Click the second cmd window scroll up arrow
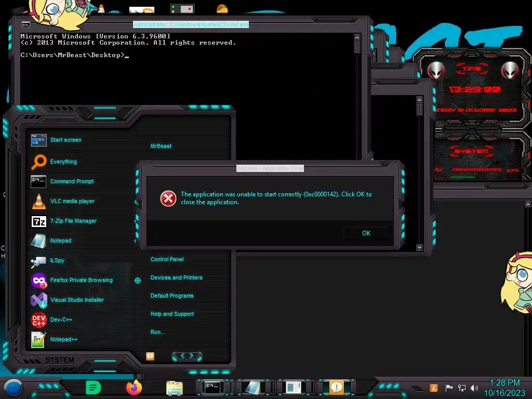Viewport: 532px width, 399px height. [x=420, y=100]
